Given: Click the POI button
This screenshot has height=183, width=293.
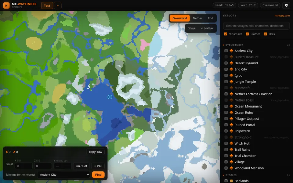Looking at the screenshot, I should coord(98,166).
